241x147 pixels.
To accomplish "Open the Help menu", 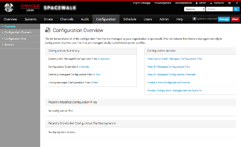I will (179, 19).
